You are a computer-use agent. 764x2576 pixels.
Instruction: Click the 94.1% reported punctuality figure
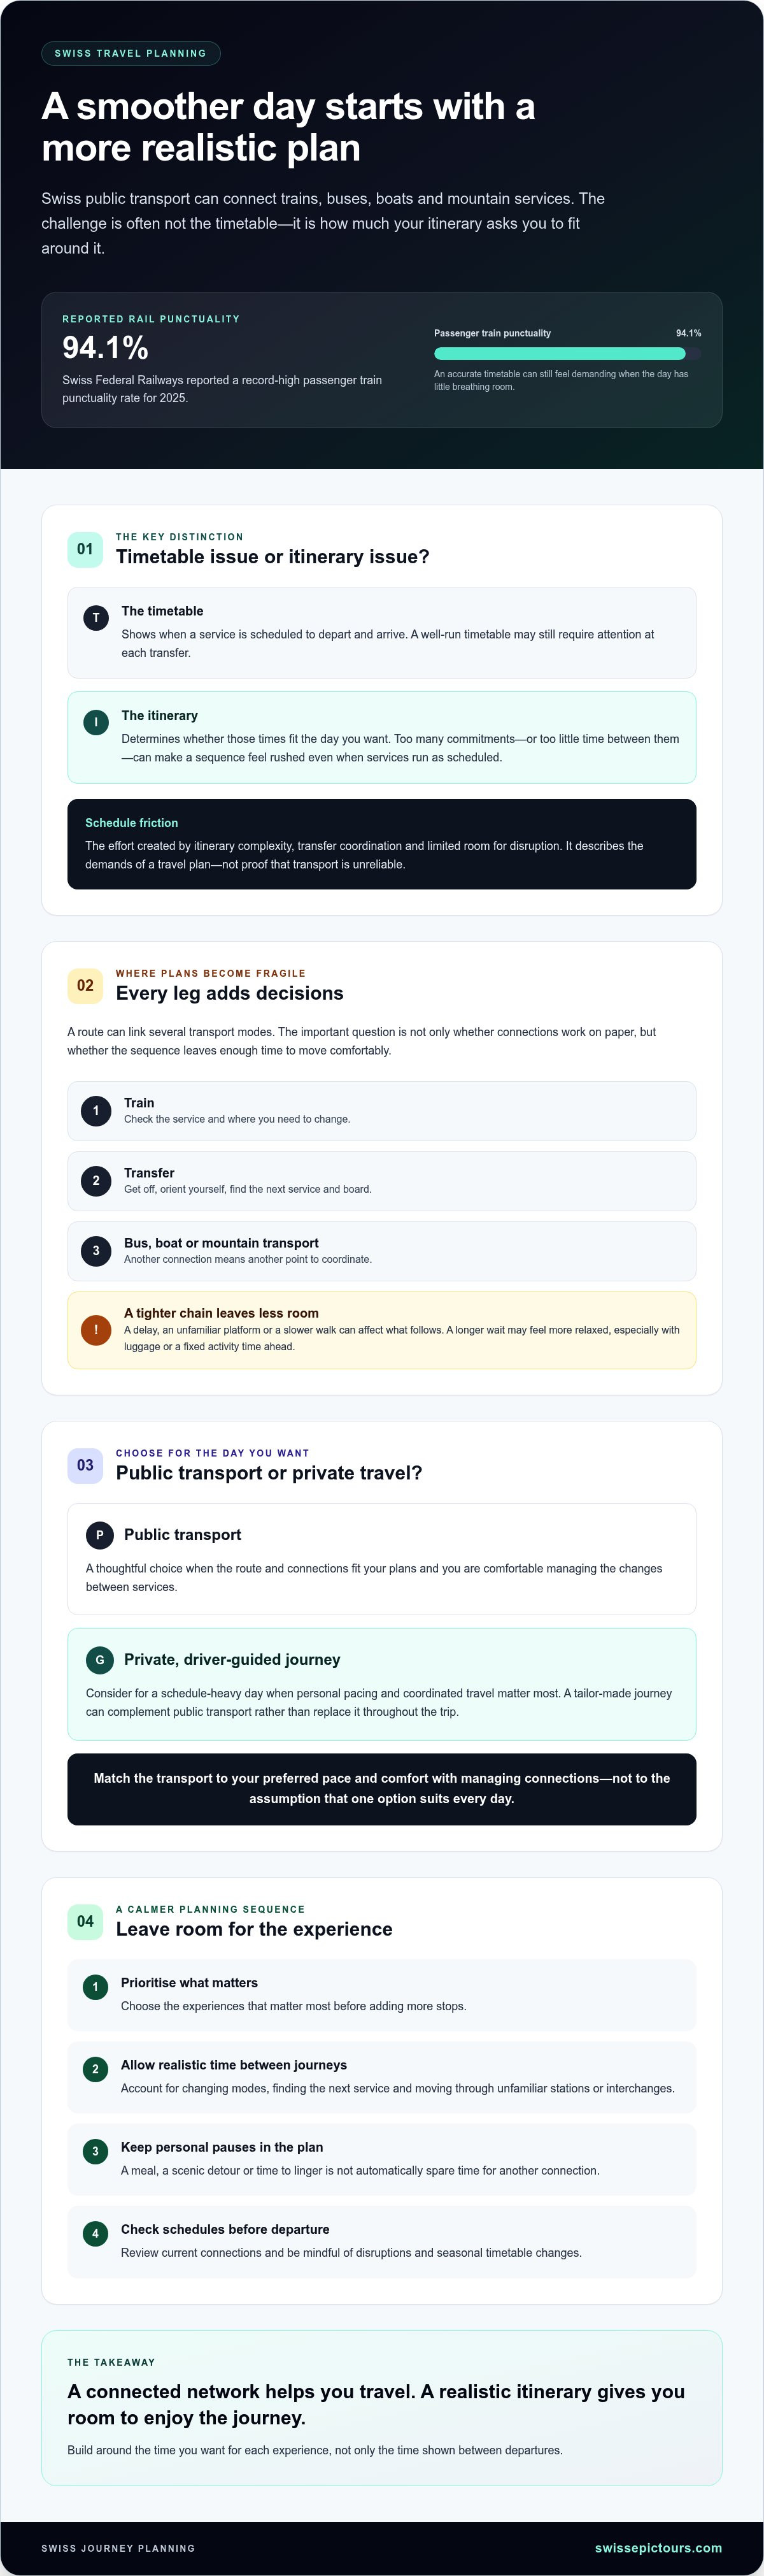coord(105,347)
